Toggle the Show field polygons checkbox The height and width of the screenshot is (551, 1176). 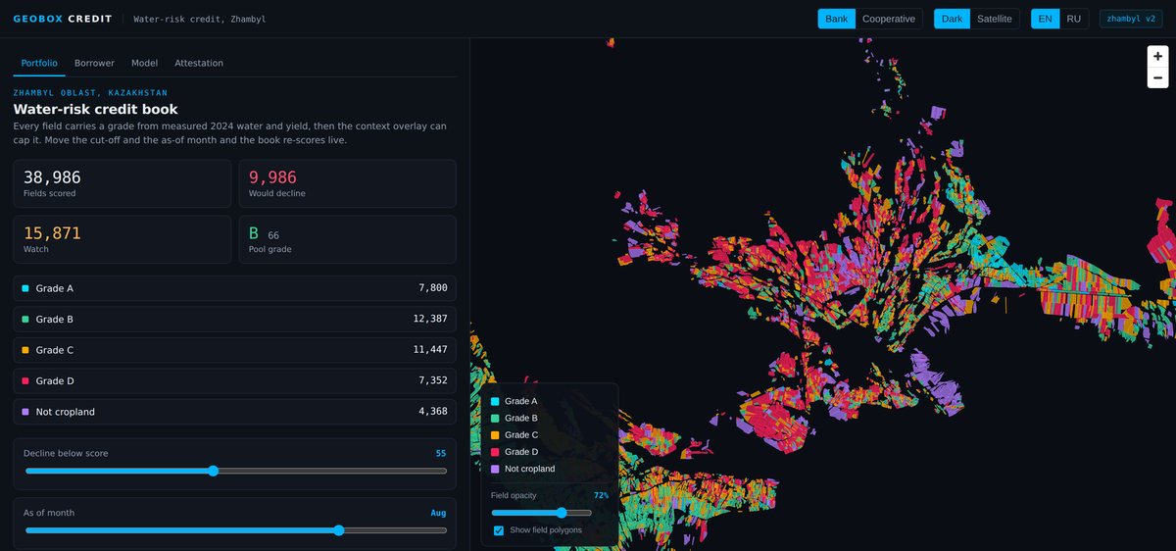[x=499, y=530]
